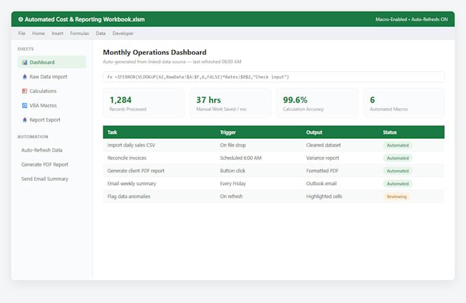
Task: Click the VBA Macros sheet icon
Action: [25, 106]
